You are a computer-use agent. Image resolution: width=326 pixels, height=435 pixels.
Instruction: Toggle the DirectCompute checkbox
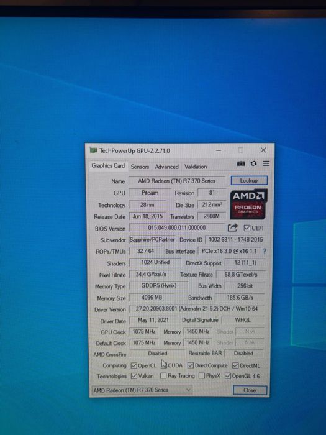click(x=191, y=365)
